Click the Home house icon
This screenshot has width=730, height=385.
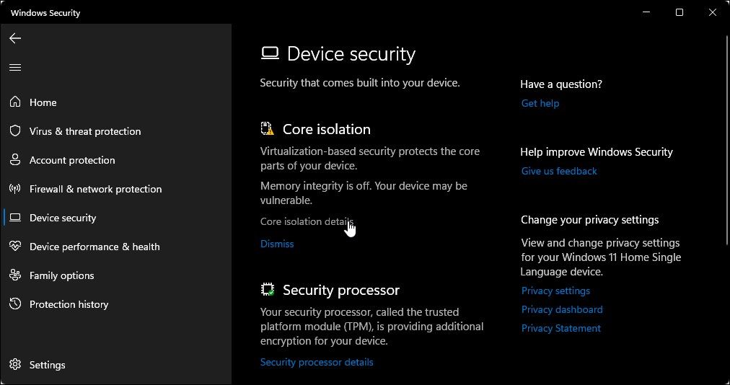pyautogui.click(x=15, y=102)
